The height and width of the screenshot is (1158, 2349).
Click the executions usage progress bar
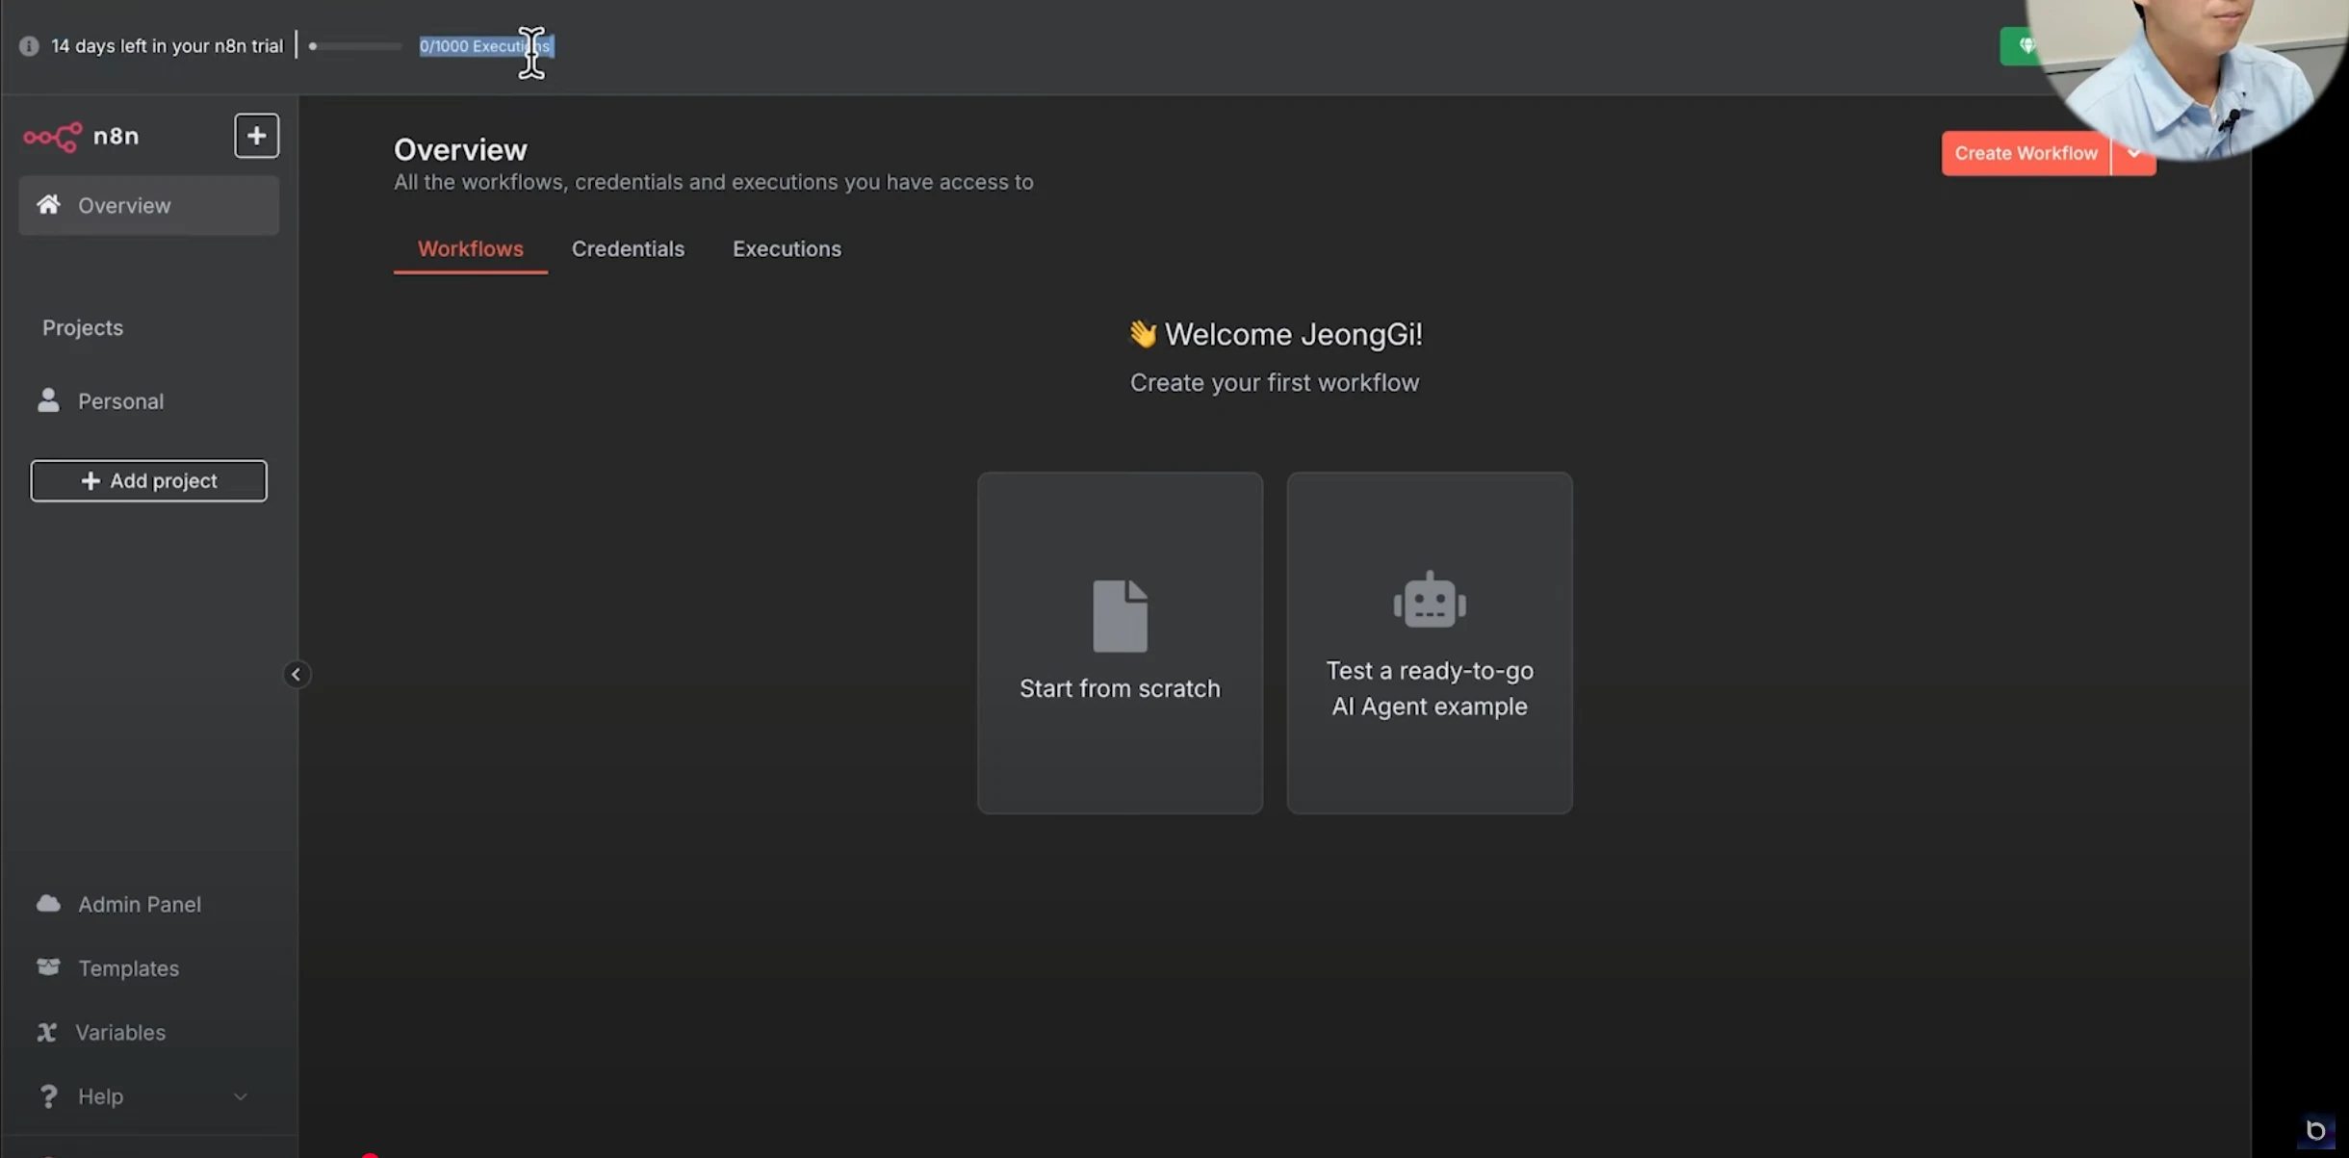355,46
